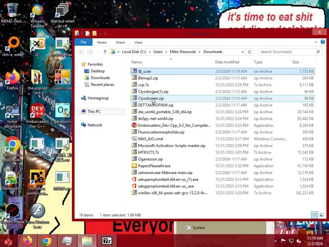The height and width of the screenshot is (247, 329).
Task: Go up one folder level
Action: click(105, 52)
